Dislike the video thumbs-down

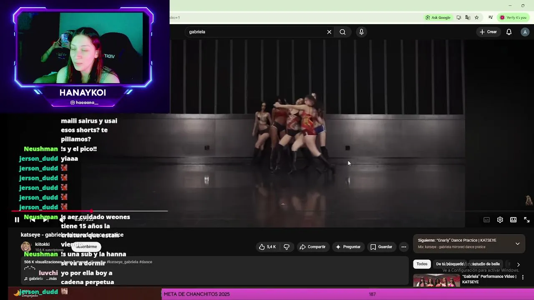tap(287, 247)
